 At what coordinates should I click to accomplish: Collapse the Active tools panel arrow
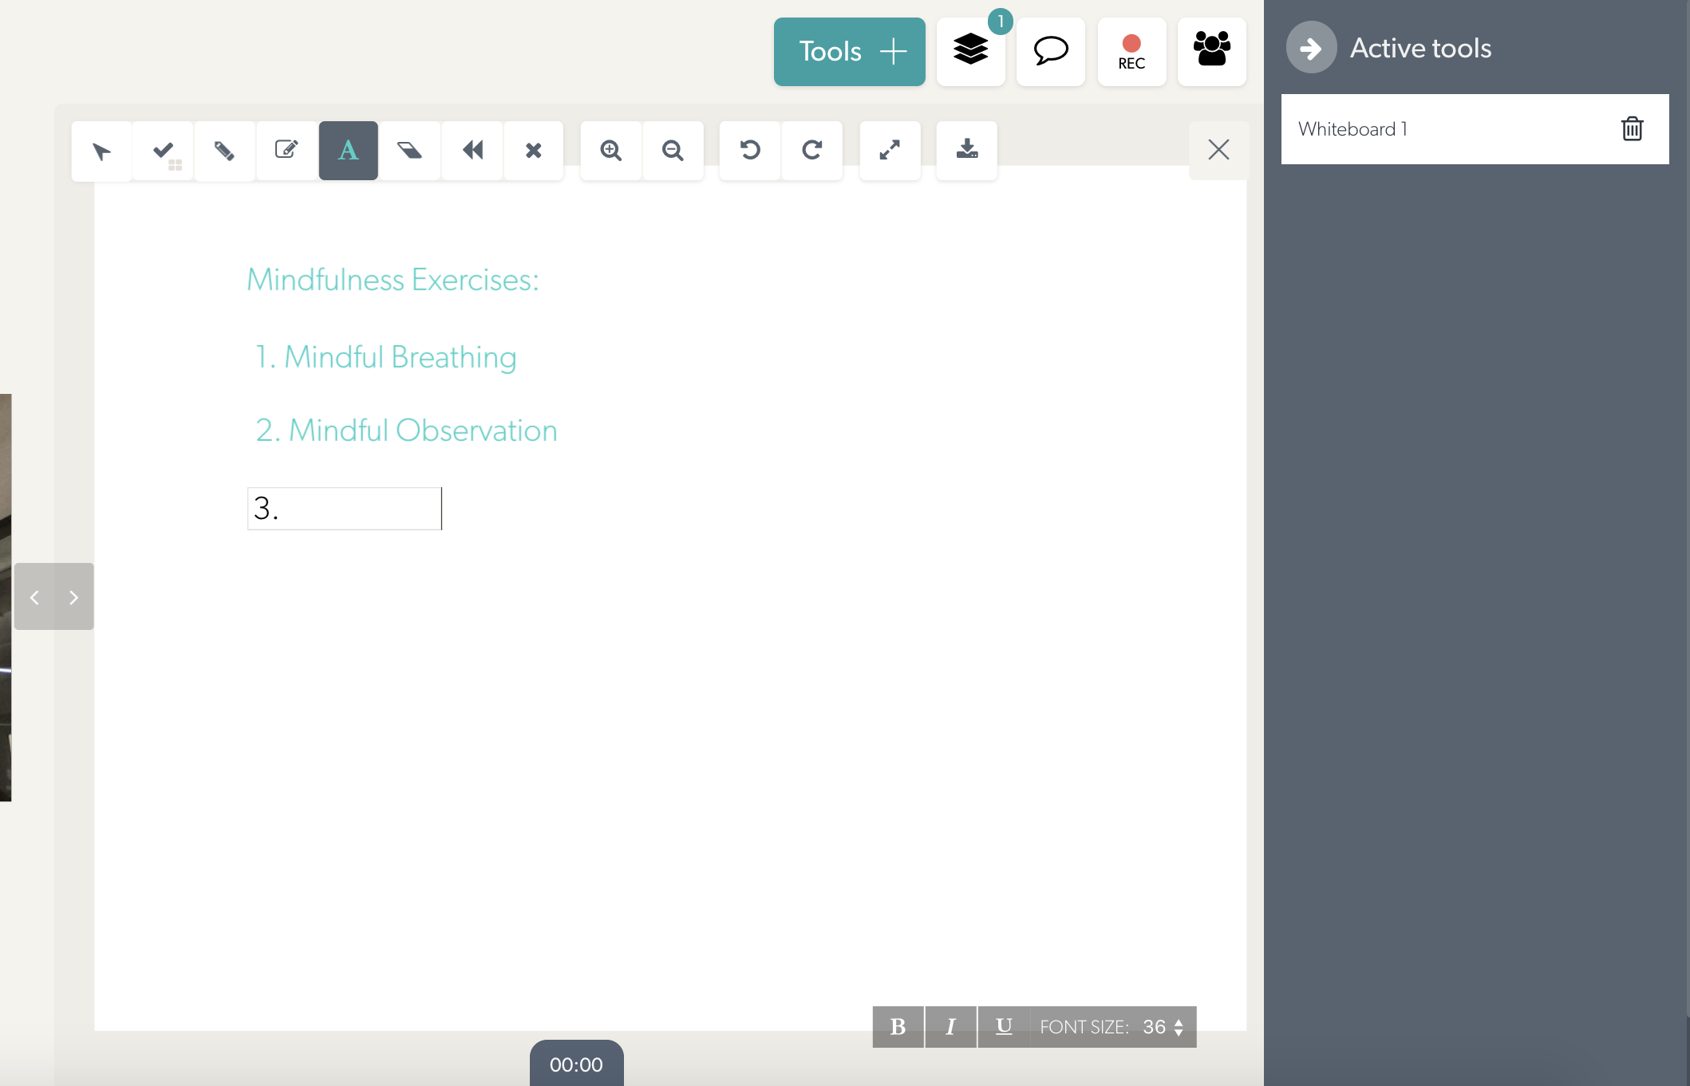click(x=1311, y=48)
